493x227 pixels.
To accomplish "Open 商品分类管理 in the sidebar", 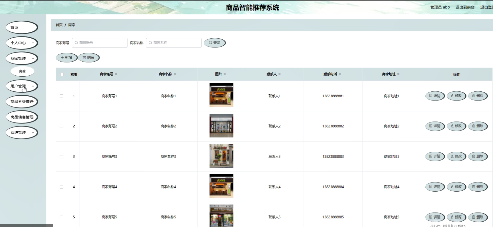I will 22,102.
